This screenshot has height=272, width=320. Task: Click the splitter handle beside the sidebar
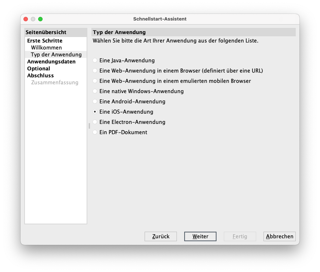(89, 126)
